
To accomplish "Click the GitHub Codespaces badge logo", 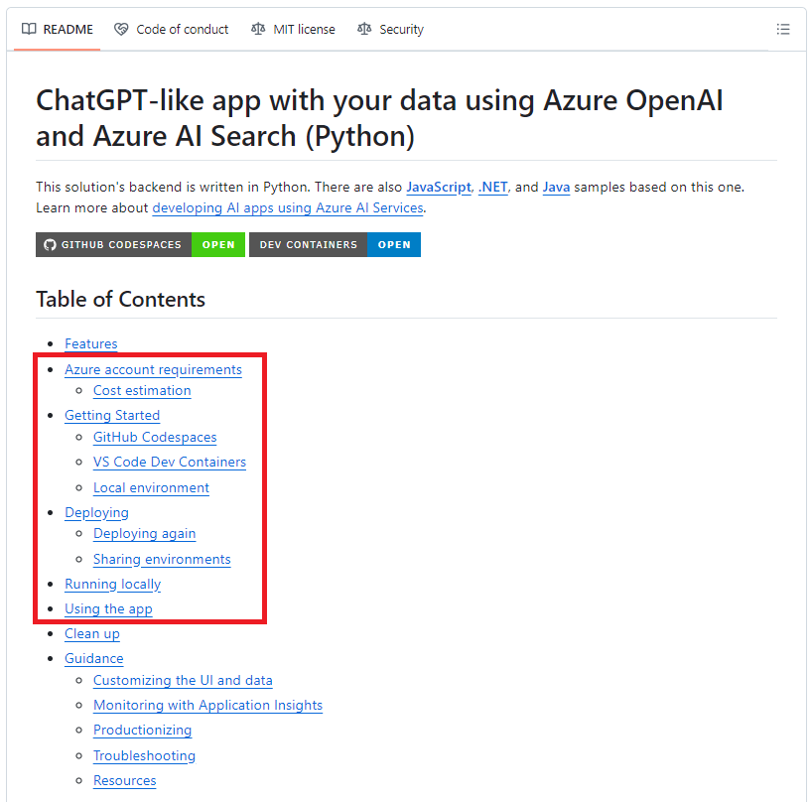I will tap(51, 244).
